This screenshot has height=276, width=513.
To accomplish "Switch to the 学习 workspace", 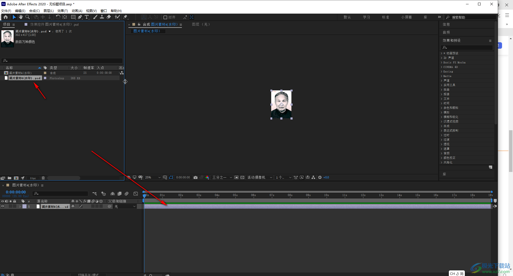I will (366, 17).
